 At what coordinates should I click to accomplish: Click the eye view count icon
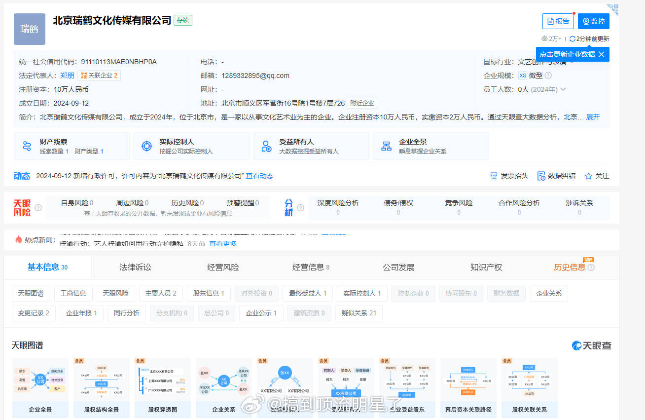tap(545, 38)
